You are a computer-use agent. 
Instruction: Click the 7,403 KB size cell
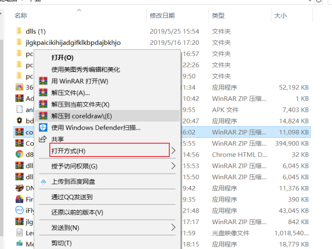pos(295,110)
